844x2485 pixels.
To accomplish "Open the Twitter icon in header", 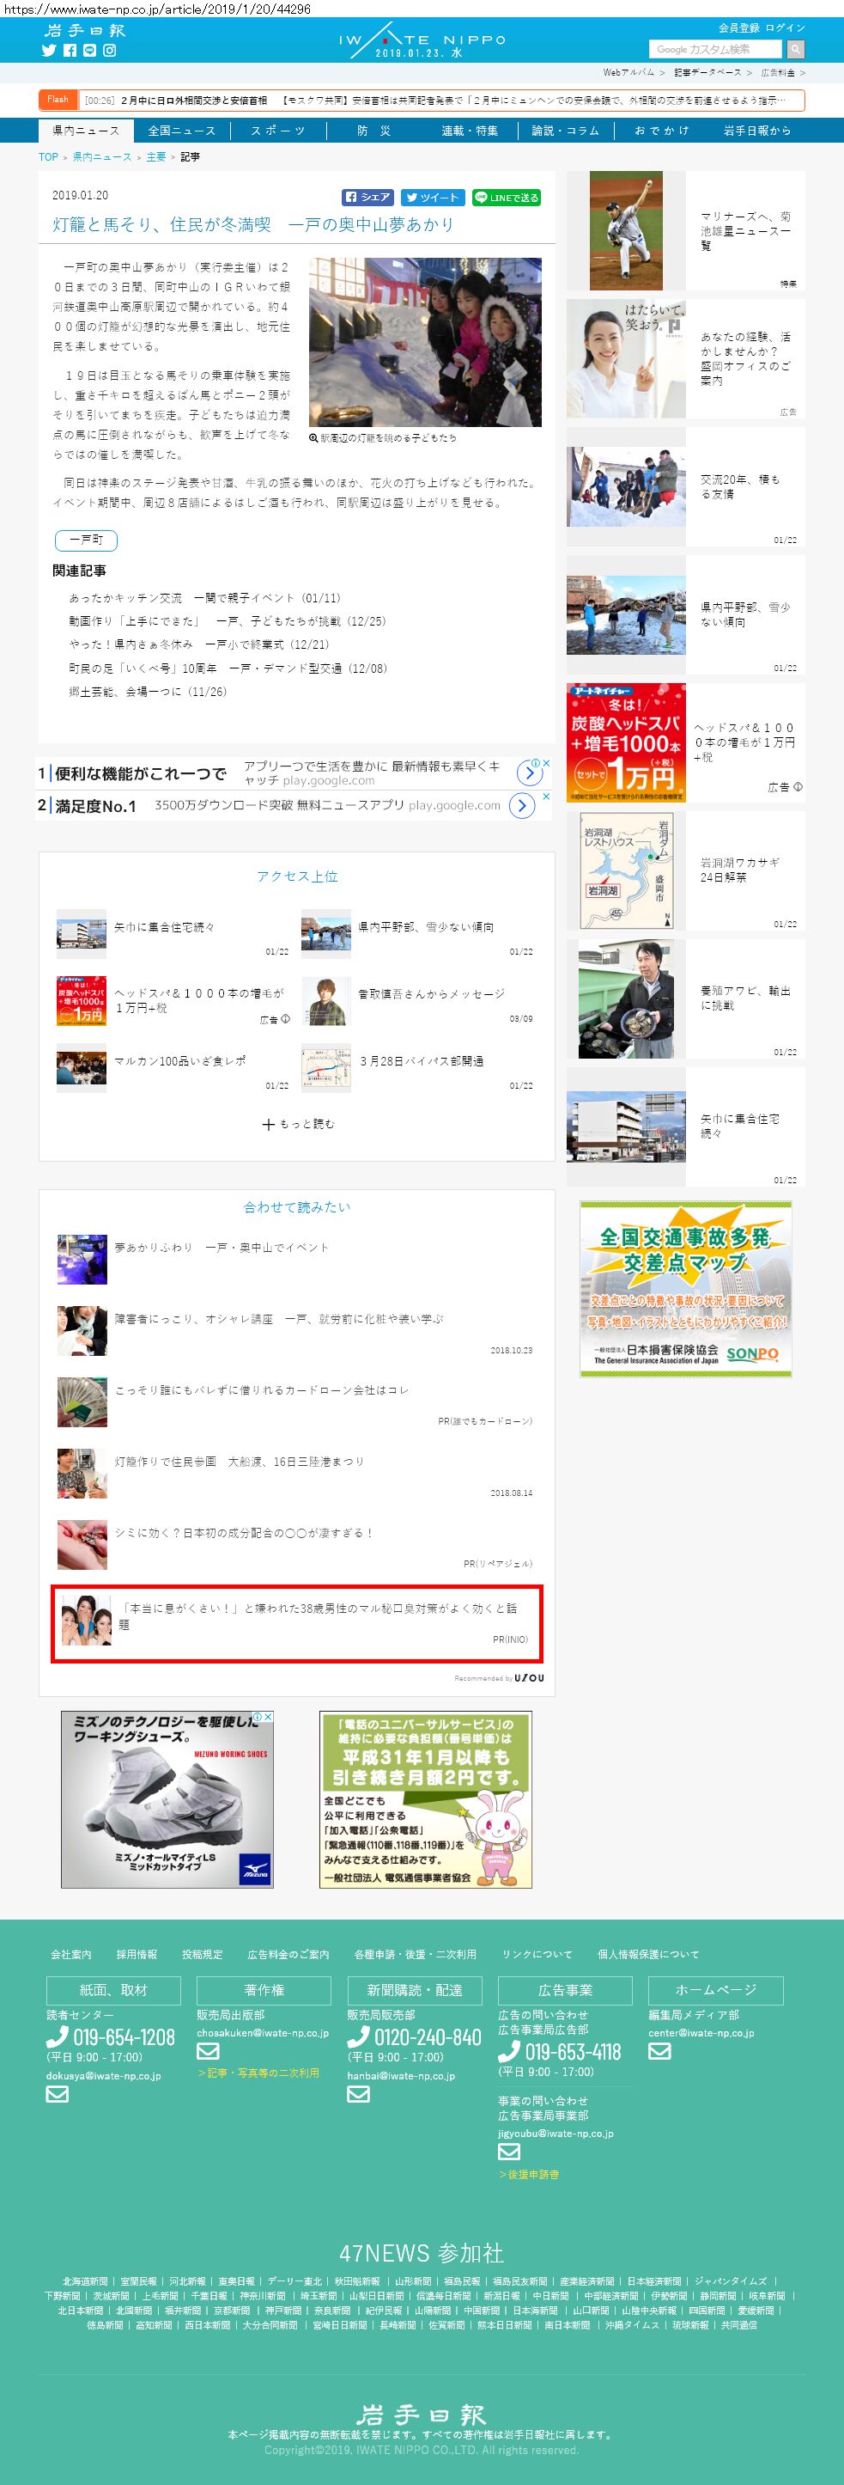I will pyautogui.click(x=49, y=50).
